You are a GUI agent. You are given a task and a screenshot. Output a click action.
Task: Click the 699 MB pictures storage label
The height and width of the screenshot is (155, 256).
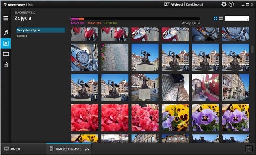point(78,23)
